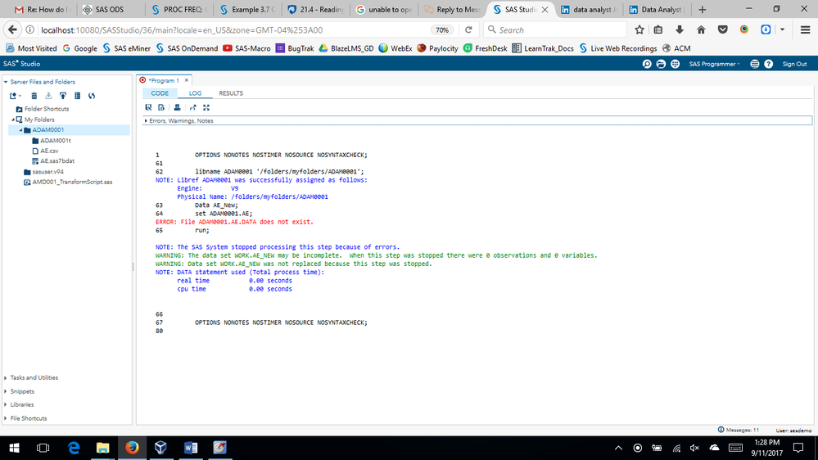Click the grid icon in SAS Studio header
The width and height of the screenshot is (818, 460).
point(675,64)
